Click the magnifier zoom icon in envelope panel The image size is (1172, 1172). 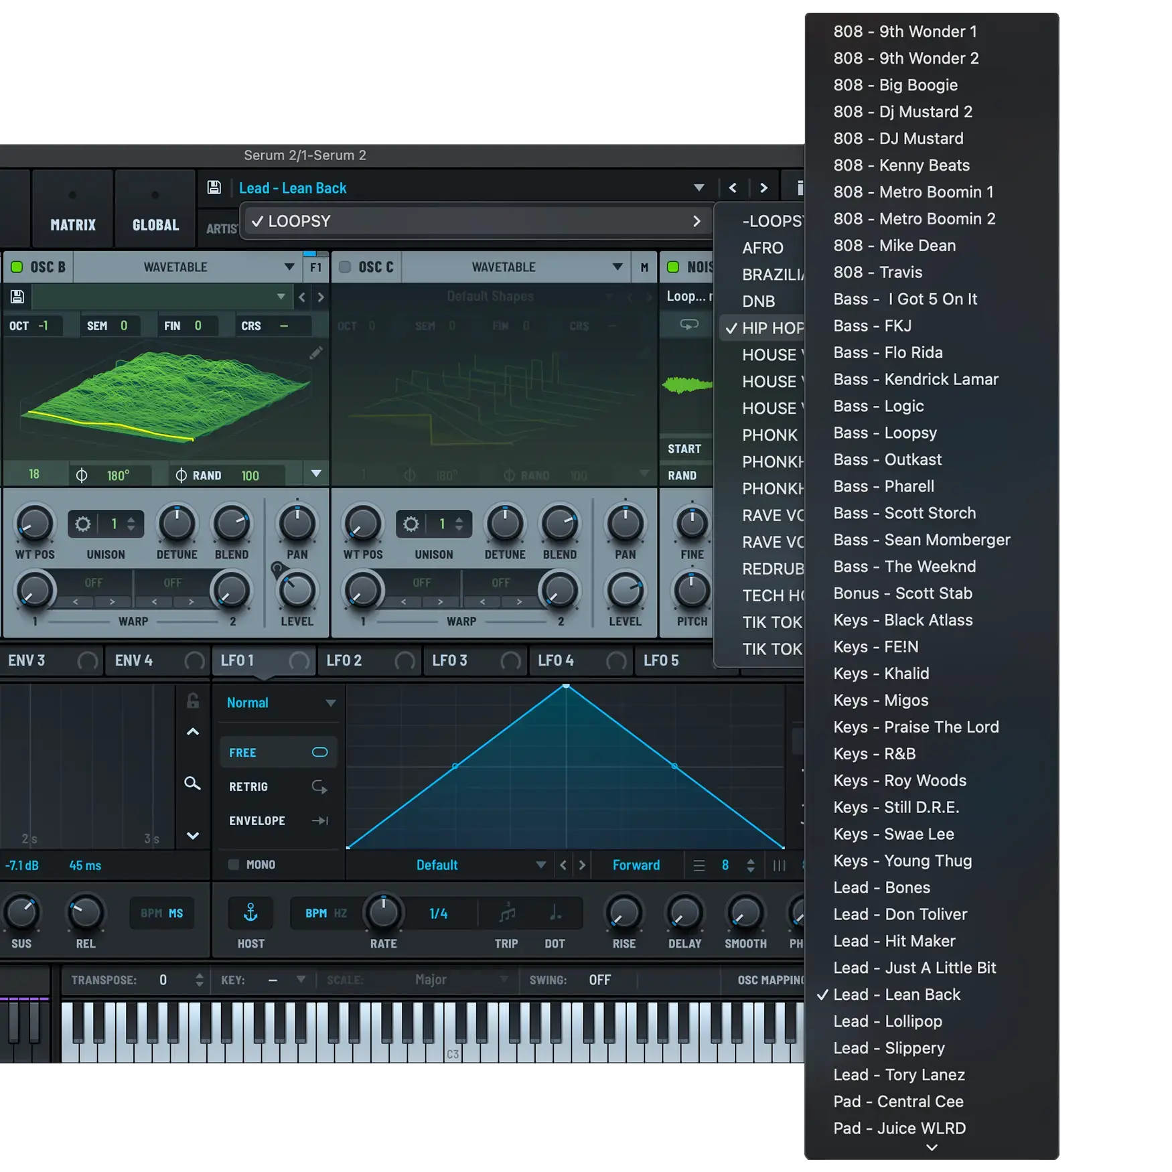tap(192, 784)
